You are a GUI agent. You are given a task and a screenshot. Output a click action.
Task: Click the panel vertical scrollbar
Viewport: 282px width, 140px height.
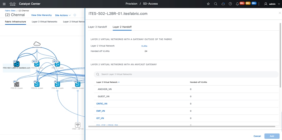coord(280,56)
